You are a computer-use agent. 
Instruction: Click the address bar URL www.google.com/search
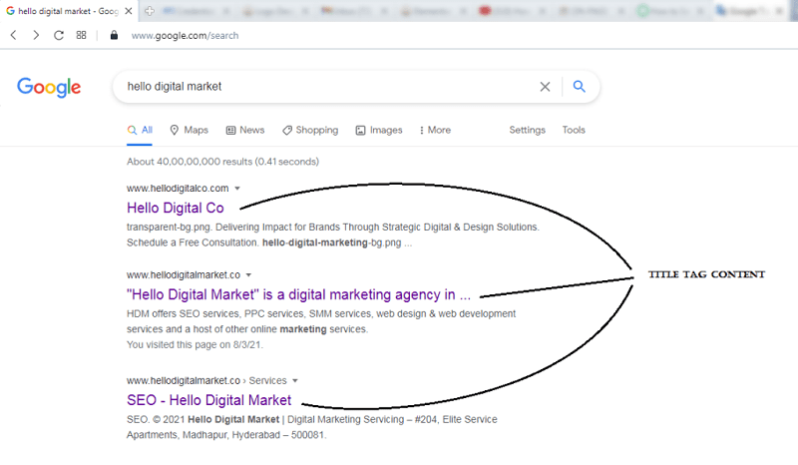point(185,36)
